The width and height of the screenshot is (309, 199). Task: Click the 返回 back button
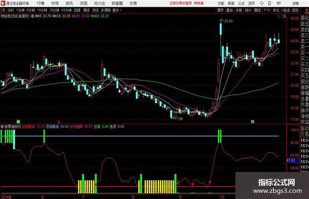[295, 10]
